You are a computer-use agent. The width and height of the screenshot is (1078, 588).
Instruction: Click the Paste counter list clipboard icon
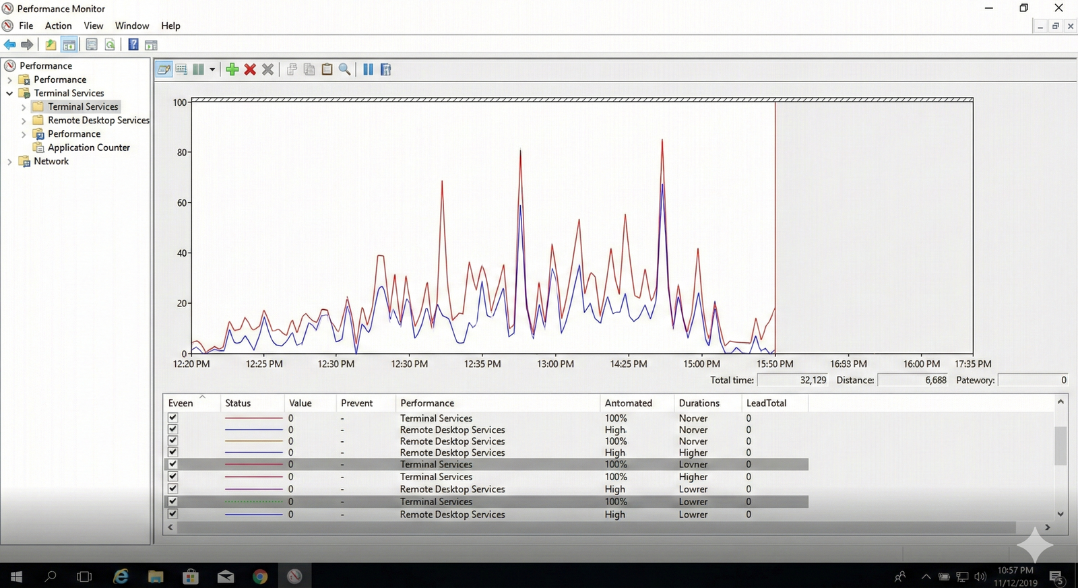pos(327,69)
